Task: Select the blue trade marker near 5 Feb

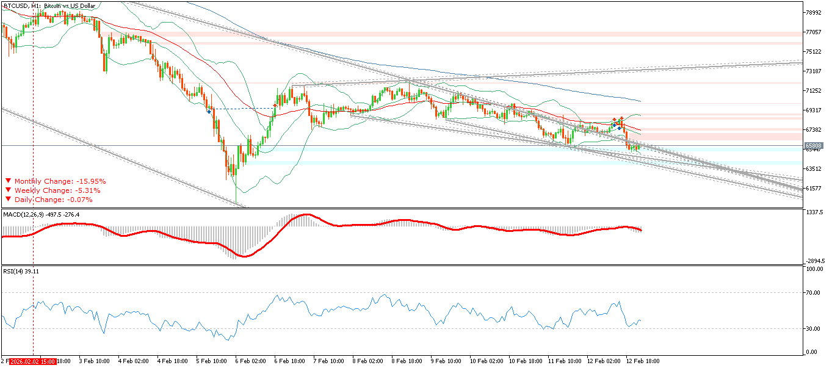Action: (x=209, y=112)
